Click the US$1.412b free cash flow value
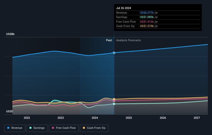212x135 pixels. 147,22
